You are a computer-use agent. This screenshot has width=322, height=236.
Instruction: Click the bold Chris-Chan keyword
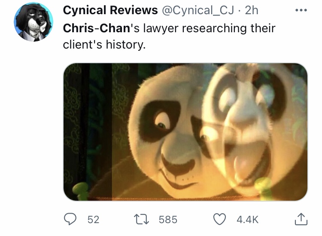(97, 28)
